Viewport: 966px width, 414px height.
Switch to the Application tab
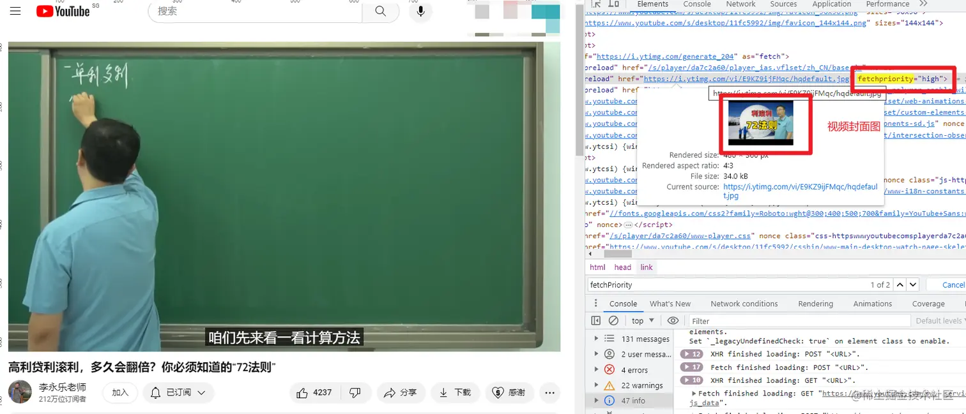point(831,4)
